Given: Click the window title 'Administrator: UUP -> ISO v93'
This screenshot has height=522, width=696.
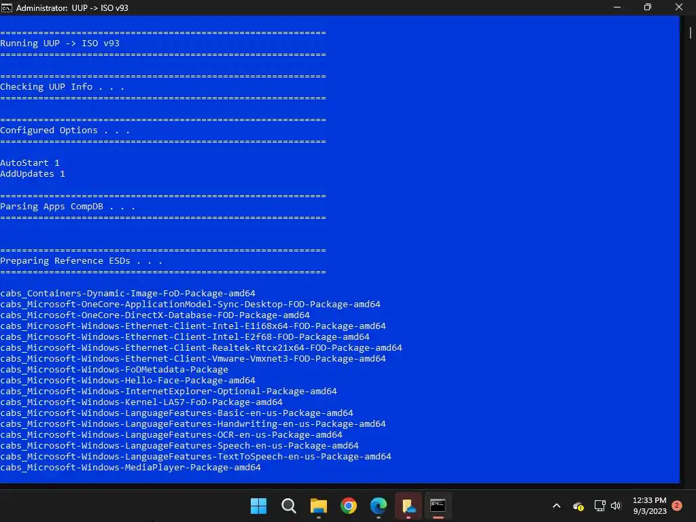Looking at the screenshot, I should [72, 8].
